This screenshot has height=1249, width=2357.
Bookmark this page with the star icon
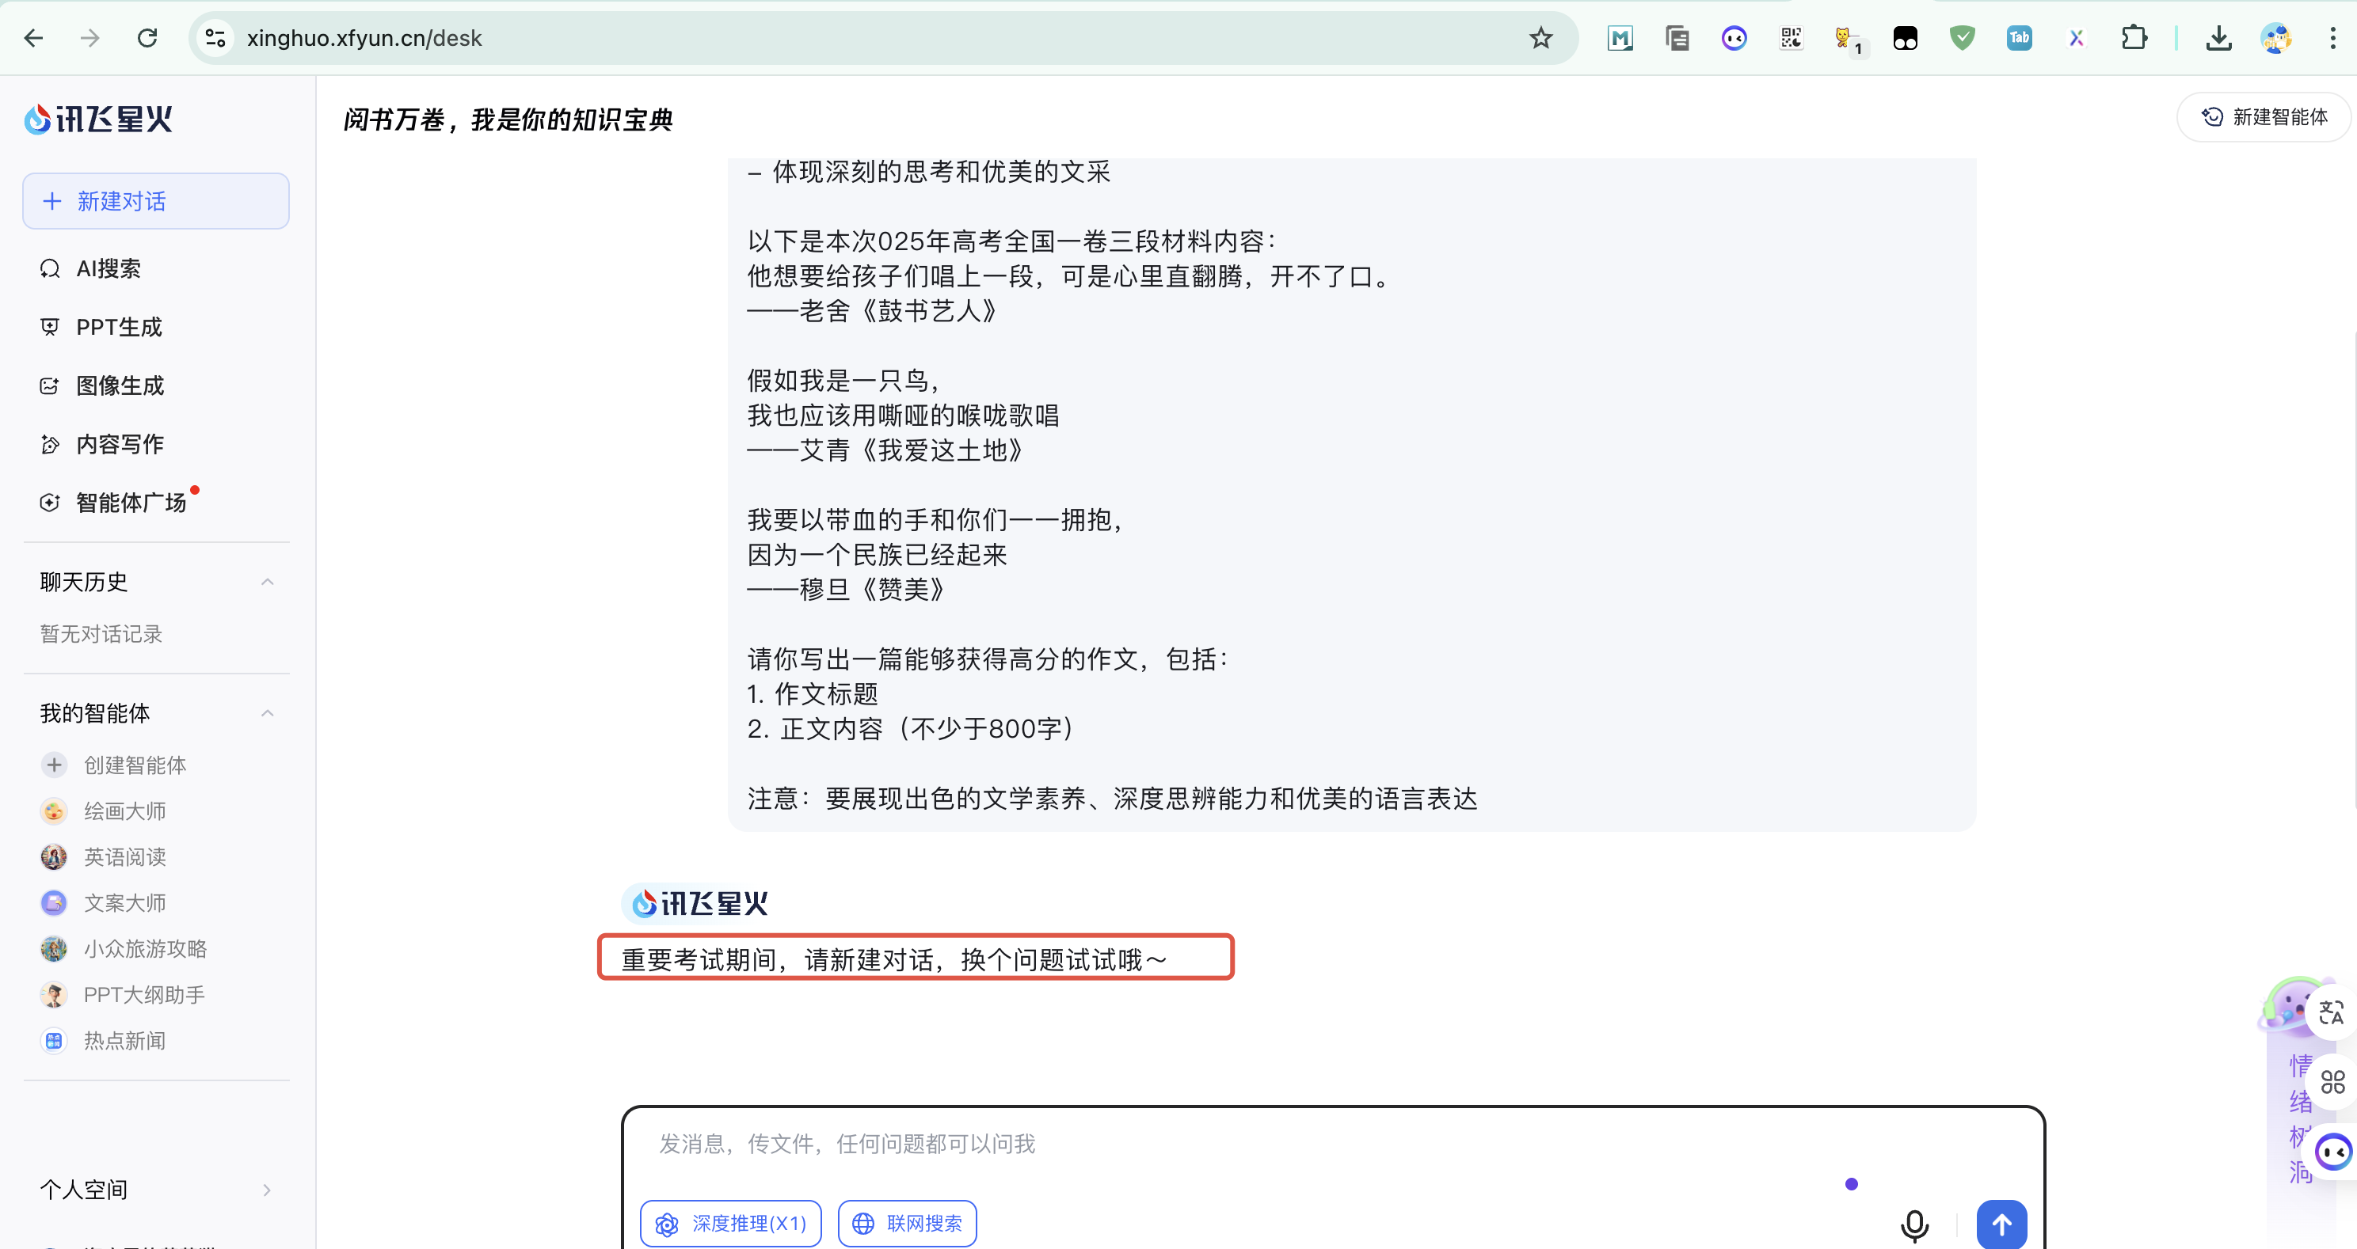[x=1540, y=39]
